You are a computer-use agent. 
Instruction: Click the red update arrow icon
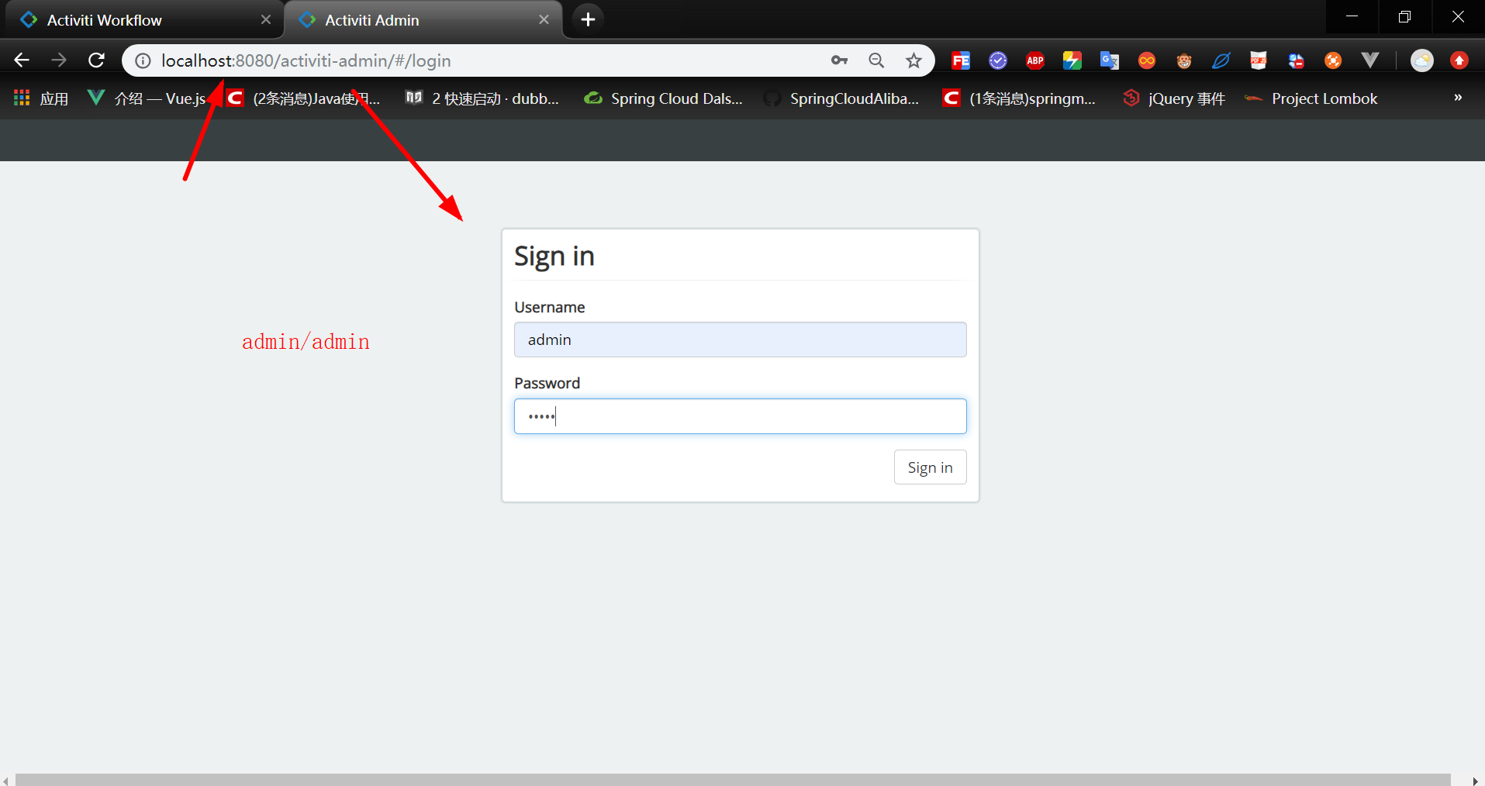click(1459, 60)
